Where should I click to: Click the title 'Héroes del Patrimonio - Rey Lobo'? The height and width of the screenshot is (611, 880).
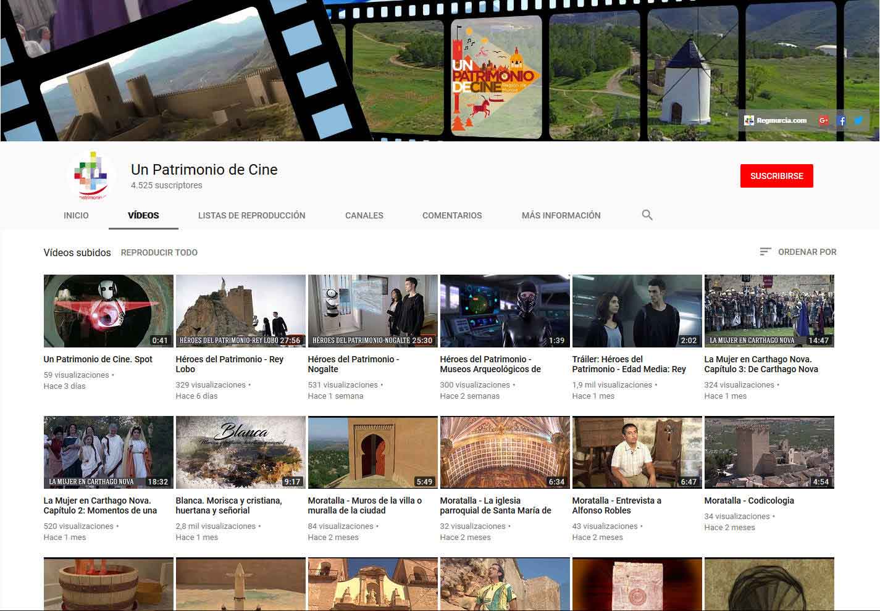pyautogui.click(x=230, y=364)
